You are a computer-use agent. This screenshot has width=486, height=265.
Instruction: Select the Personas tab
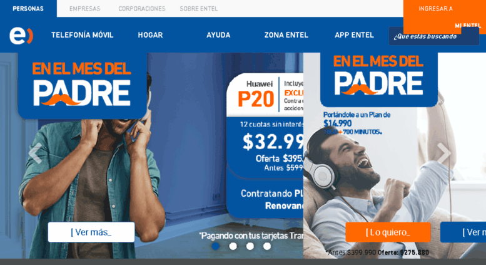point(28,9)
